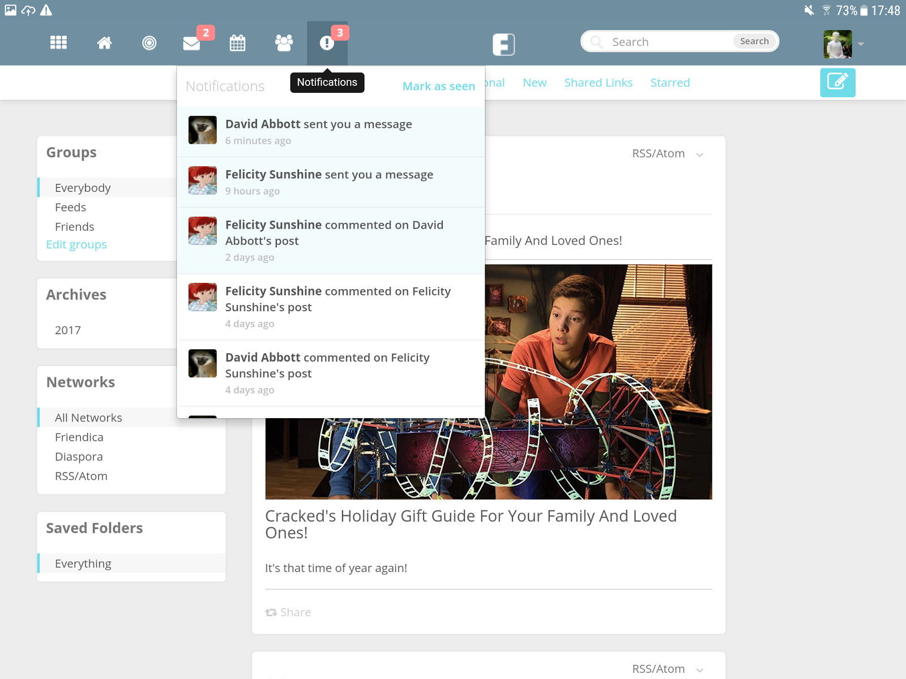
Task: Click the Friendica logo
Action: [504, 44]
